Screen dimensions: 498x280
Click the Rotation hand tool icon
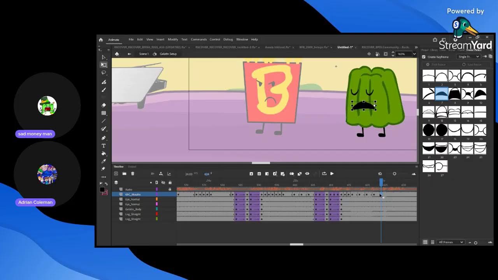click(x=377, y=54)
